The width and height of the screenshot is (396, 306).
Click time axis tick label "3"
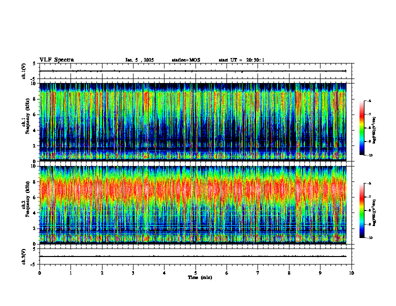[x=133, y=273]
